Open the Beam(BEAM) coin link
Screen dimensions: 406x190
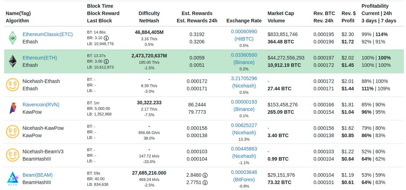point(38,175)
